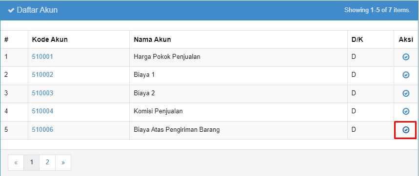This screenshot has width=419, height=176.
Task: Open account code 510001 link
Action: (x=42, y=57)
